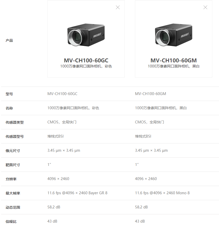
Task: Click the MV-CH100-60GM model value in table
Action: (x=150, y=94)
